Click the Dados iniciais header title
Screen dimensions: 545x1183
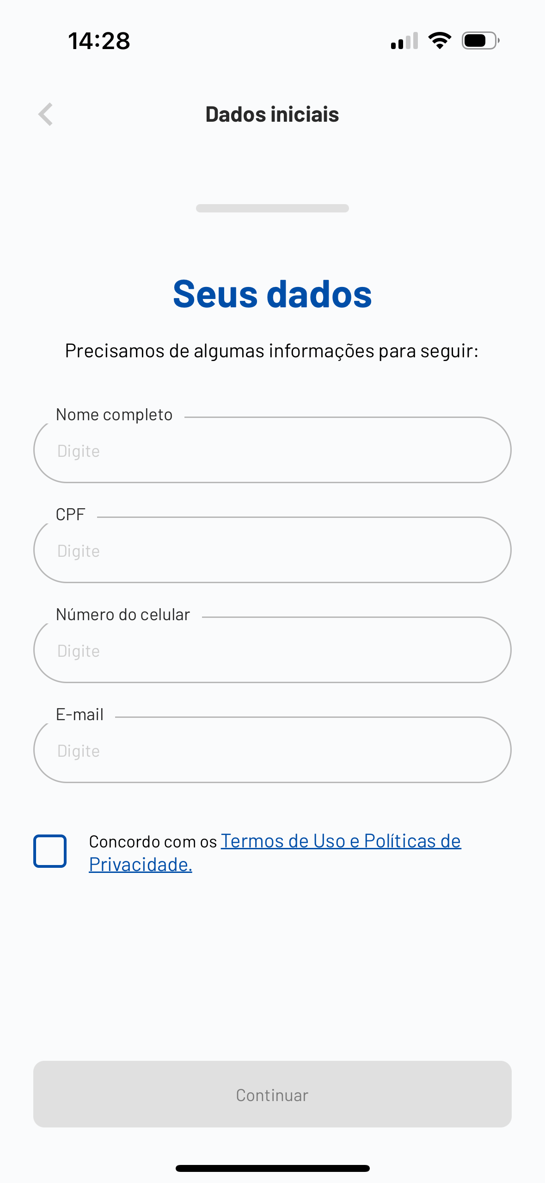click(272, 114)
